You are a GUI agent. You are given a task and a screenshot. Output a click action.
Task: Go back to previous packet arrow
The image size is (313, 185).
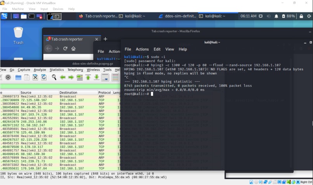coord(63,77)
